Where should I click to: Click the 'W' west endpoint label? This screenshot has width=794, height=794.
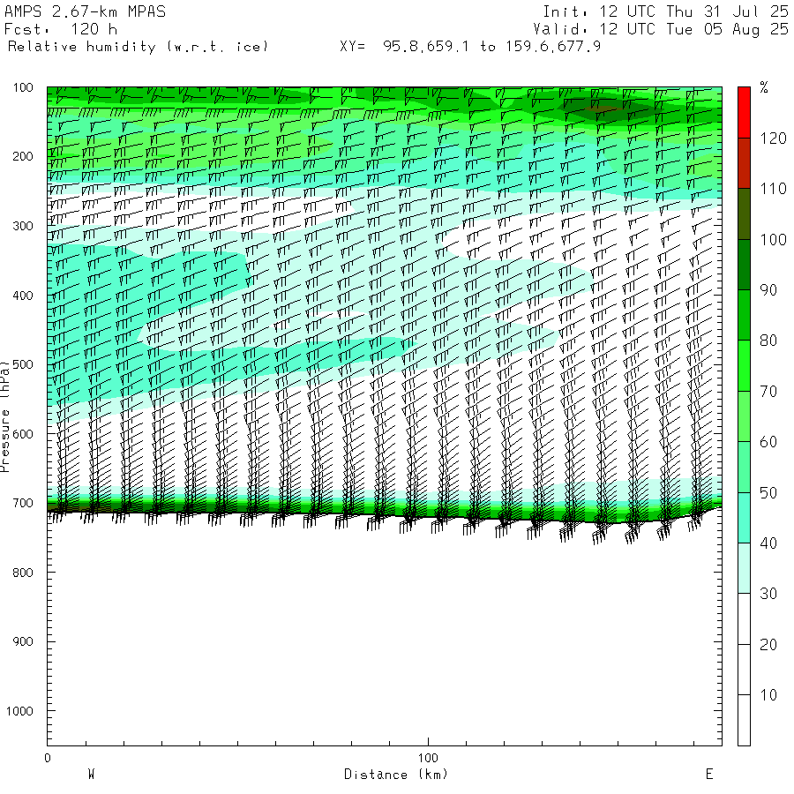tap(91, 774)
